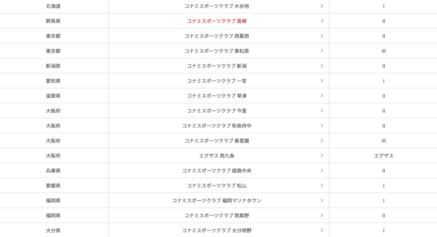
Task: Click the arrow icon next to 西葛西
Action: coord(322,36)
